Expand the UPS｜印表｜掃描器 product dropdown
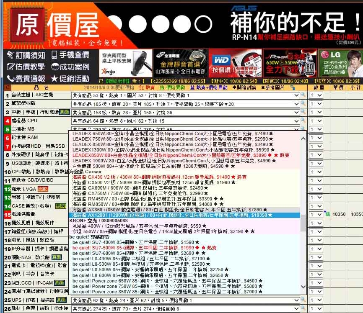 click(185, 300)
